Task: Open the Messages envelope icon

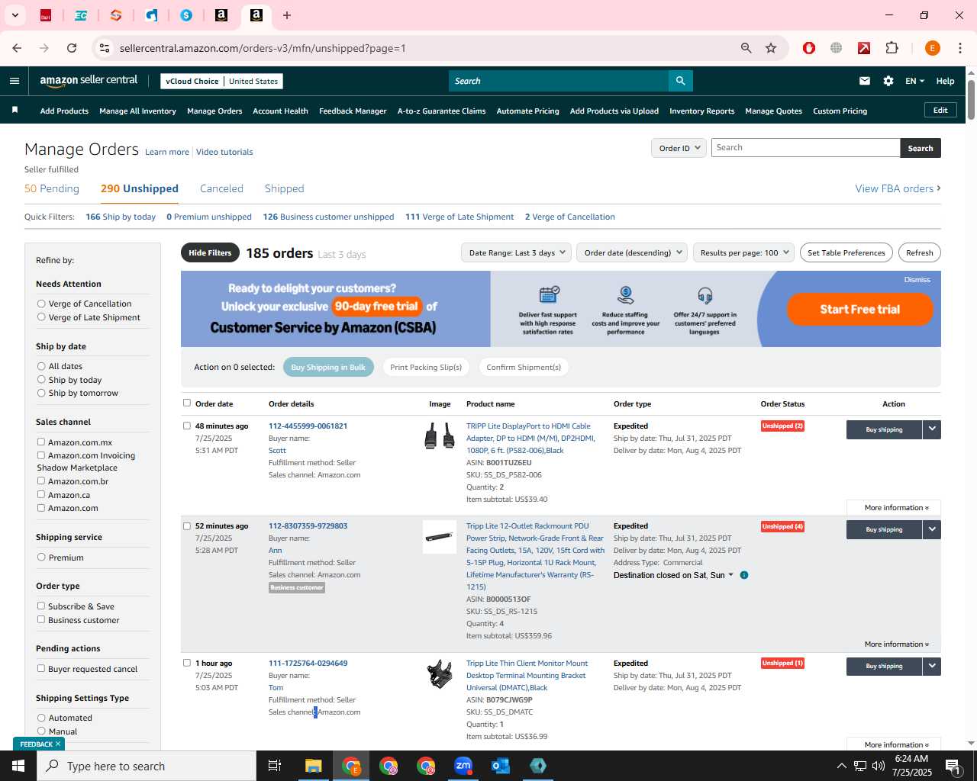Action: click(x=865, y=81)
